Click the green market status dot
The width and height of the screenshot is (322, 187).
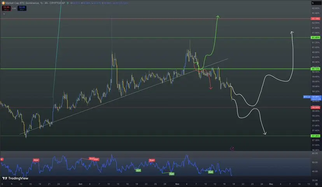[x=68, y=3]
